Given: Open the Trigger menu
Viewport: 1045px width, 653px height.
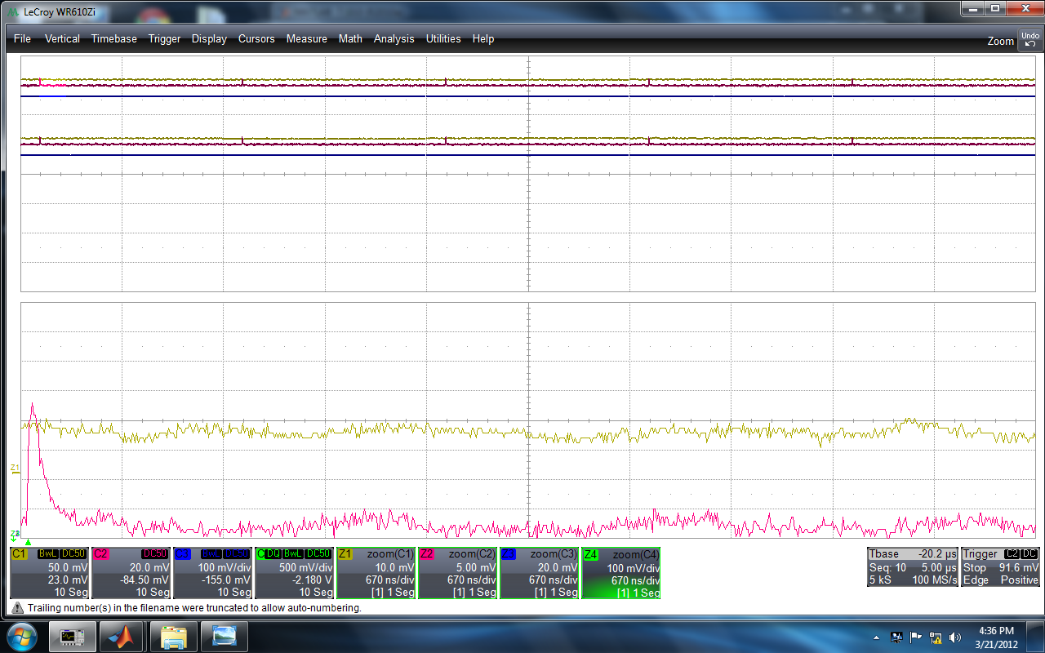Looking at the screenshot, I should click(x=164, y=38).
